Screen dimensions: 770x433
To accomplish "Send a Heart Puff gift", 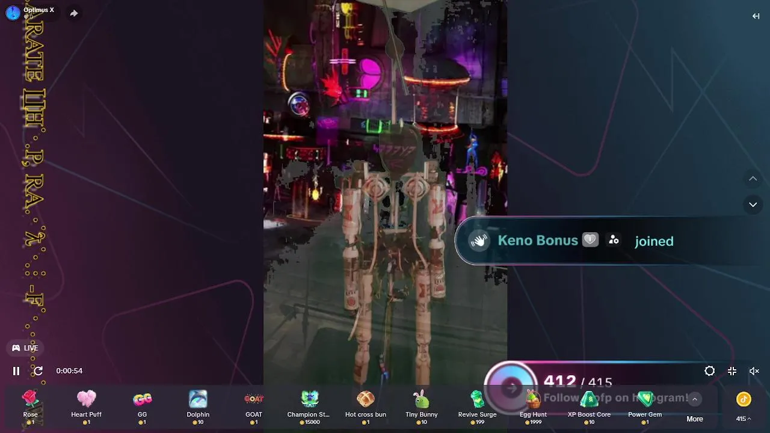I will (x=86, y=407).
